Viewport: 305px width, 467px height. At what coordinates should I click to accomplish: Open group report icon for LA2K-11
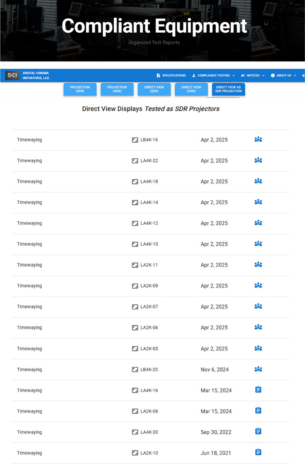(258, 264)
